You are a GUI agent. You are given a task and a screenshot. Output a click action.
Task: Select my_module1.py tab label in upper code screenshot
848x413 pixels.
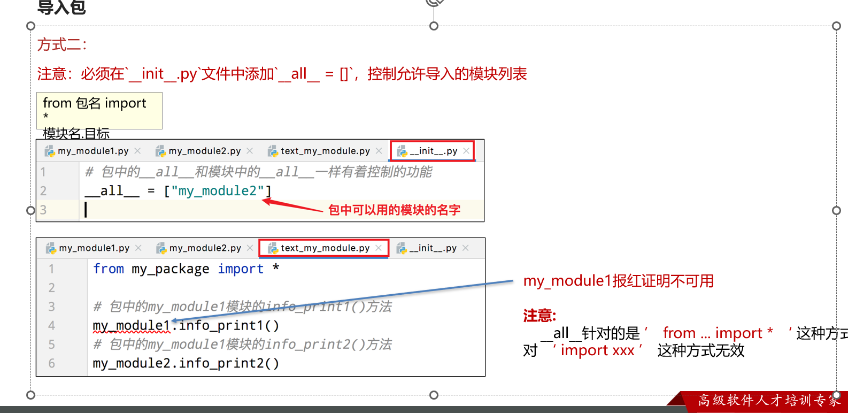pyautogui.click(x=93, y=151)
